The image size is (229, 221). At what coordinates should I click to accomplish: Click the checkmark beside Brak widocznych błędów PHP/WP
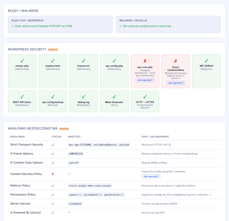[x=12, y=26]
